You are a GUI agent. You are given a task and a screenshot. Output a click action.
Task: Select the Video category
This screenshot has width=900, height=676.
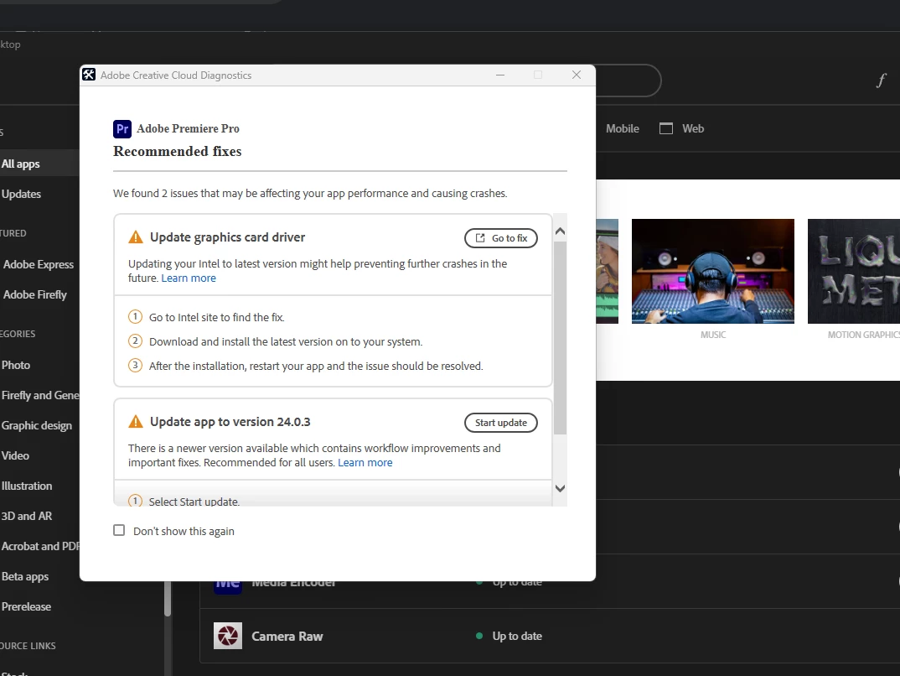pyautogui.click(x=15, y=455)
